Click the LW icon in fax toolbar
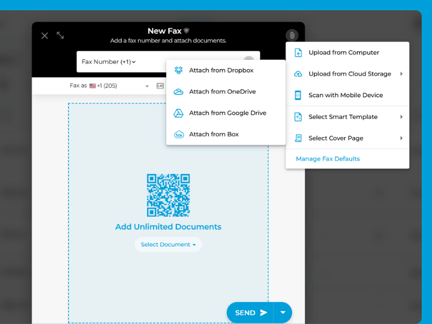432x324 pixels. tap(160, 86)
